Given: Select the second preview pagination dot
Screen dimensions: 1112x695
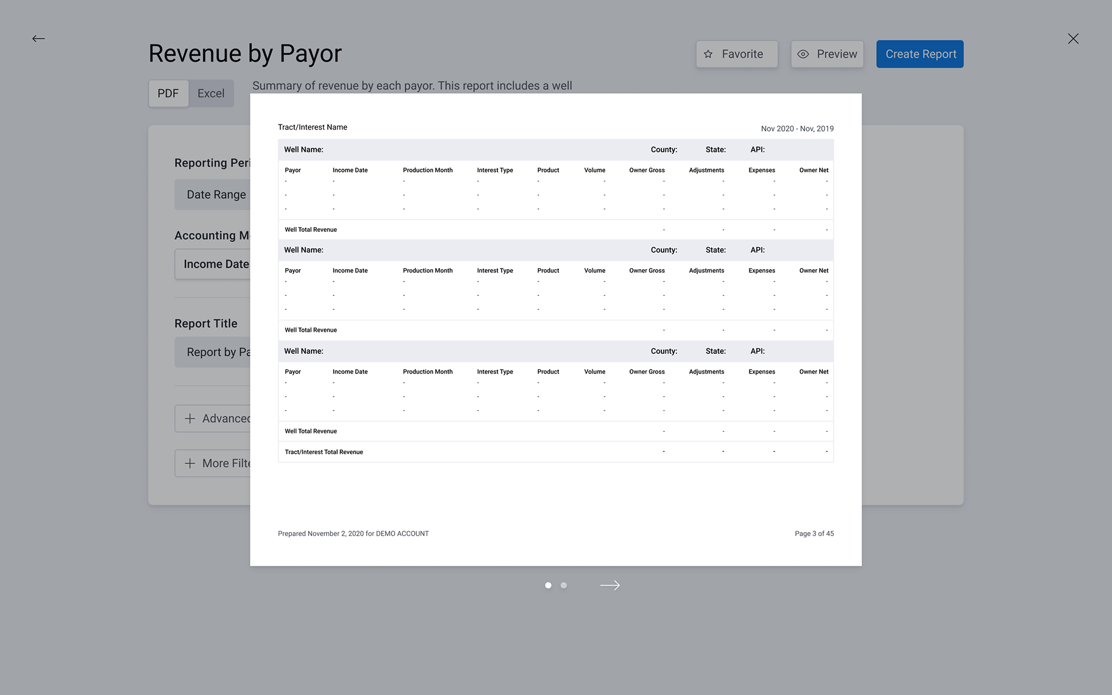Looking at the screenshot, I should pyautogui.click(x=564, y=586).
